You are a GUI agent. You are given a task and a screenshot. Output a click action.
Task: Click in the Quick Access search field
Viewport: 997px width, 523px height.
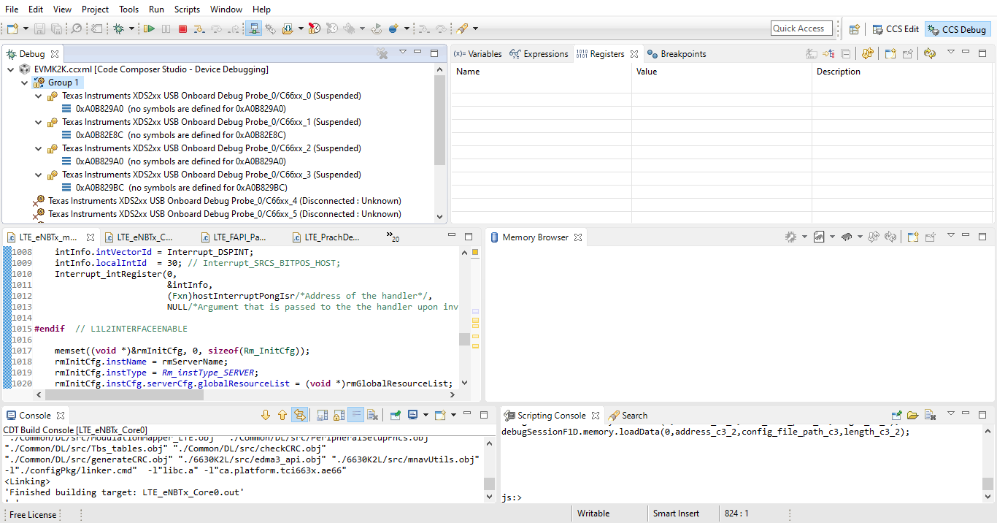pyautogui.click(x=801, y=28)
